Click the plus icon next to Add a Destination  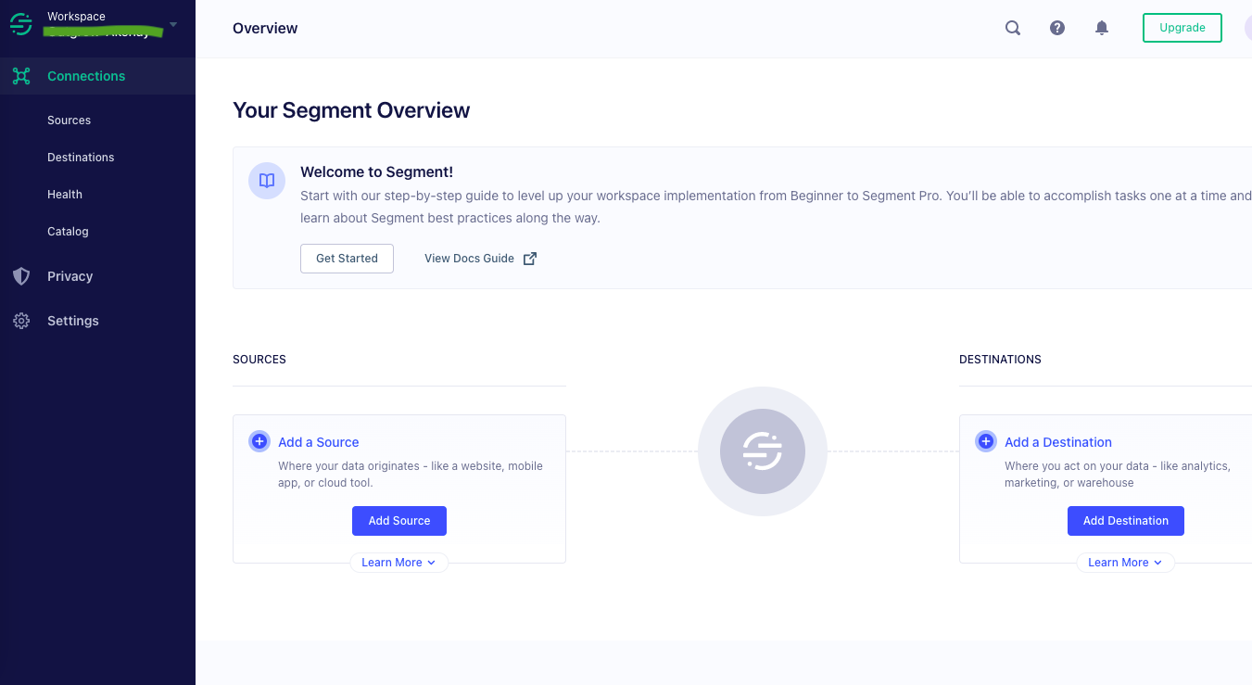[x=986, y=442]
